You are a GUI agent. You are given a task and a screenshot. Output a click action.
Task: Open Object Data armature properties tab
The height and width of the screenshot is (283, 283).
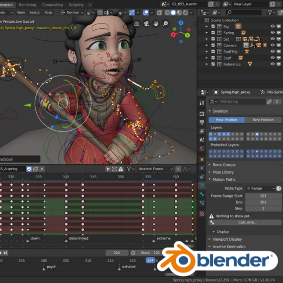point(202,185)
